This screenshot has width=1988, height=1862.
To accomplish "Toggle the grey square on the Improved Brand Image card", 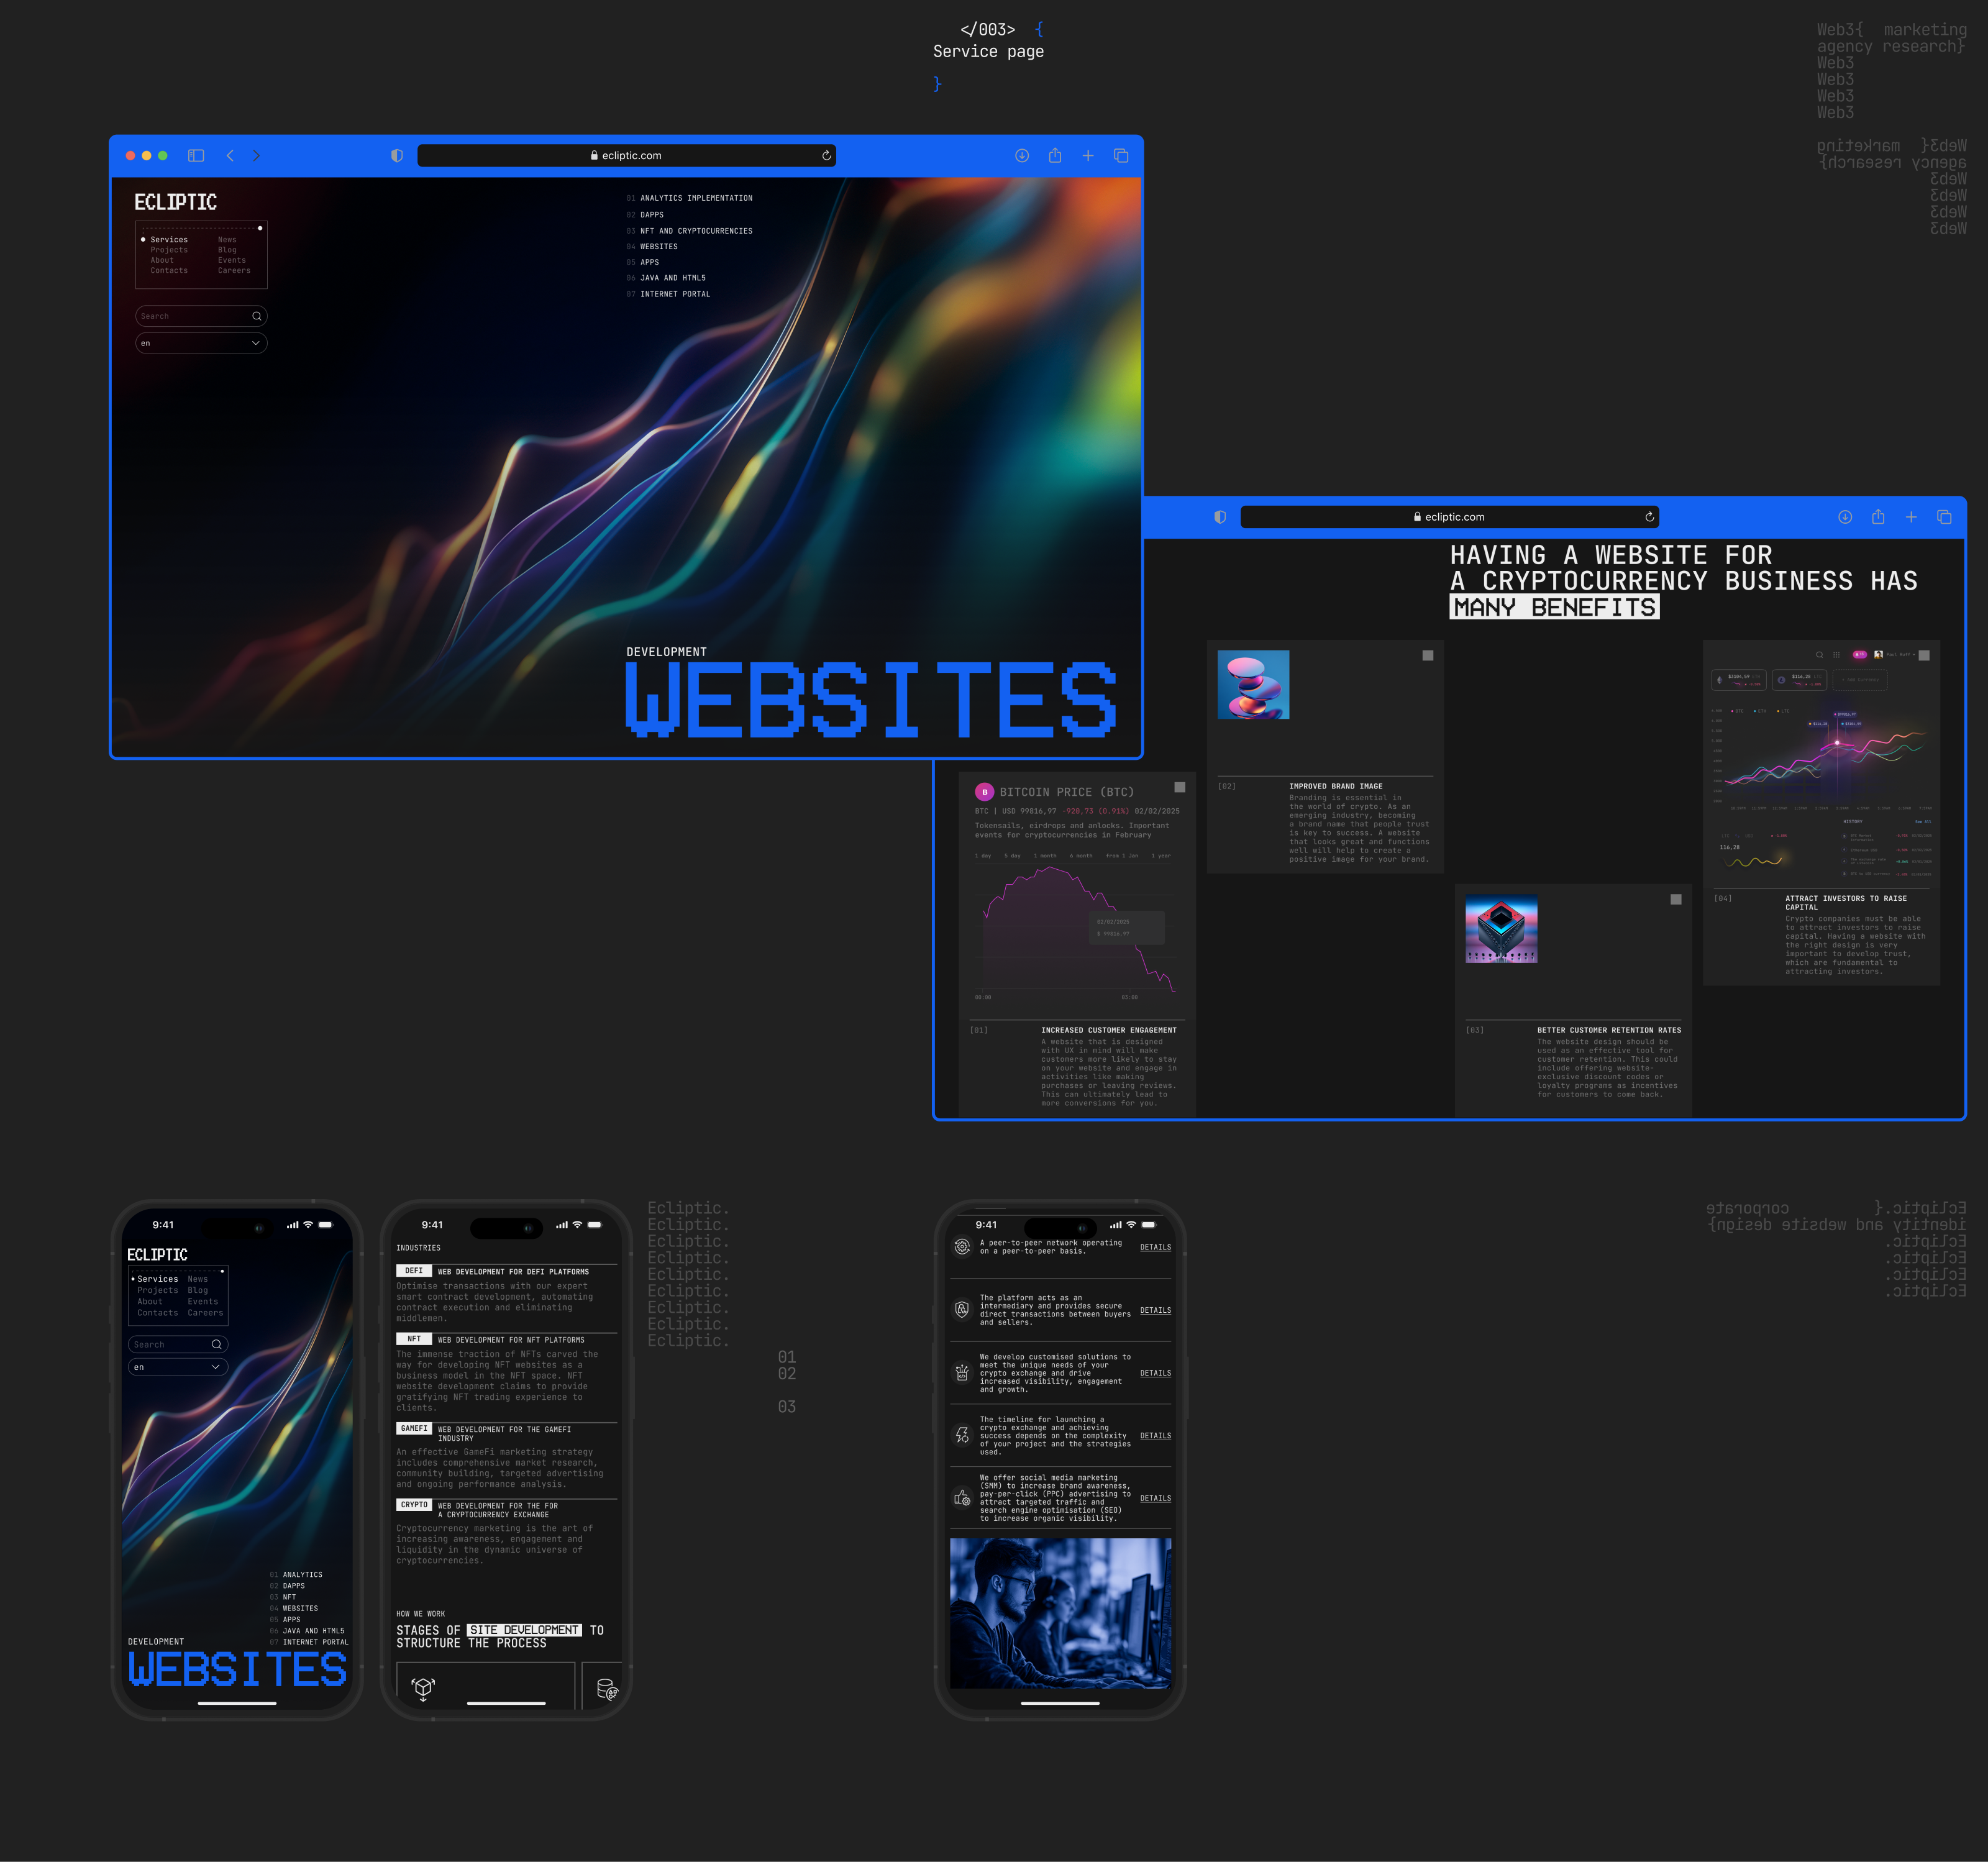I will (1427, 656).
